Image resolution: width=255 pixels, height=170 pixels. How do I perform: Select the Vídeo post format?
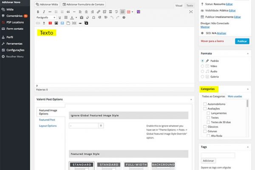coord(202,66)
